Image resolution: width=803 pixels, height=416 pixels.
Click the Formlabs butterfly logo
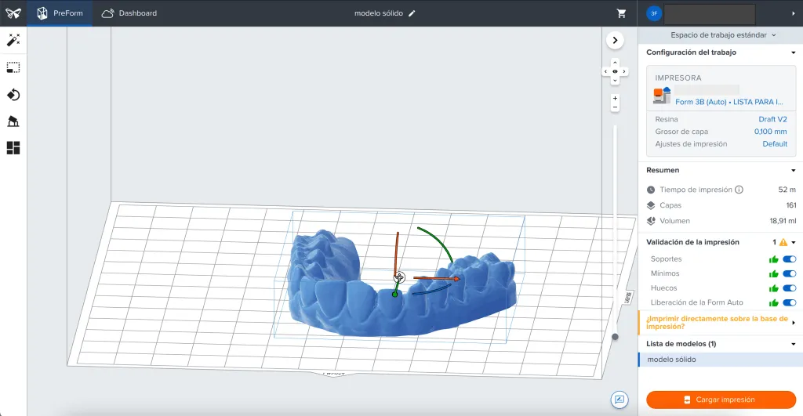tap(13, 13)
